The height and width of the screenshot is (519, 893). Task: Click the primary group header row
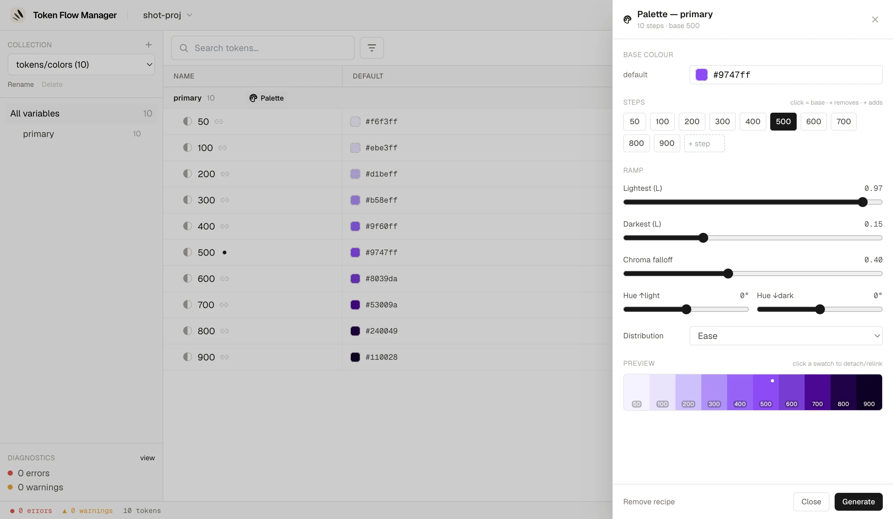388,98
